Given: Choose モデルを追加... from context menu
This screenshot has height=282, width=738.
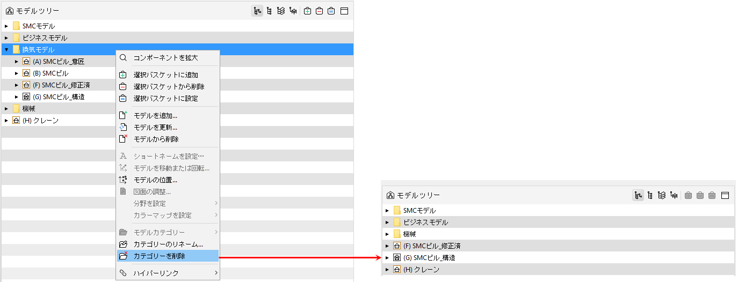Looking at the screenshot, I should [168, 115].
